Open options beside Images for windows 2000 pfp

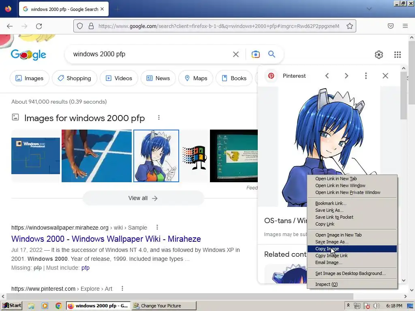coord(159,117)
